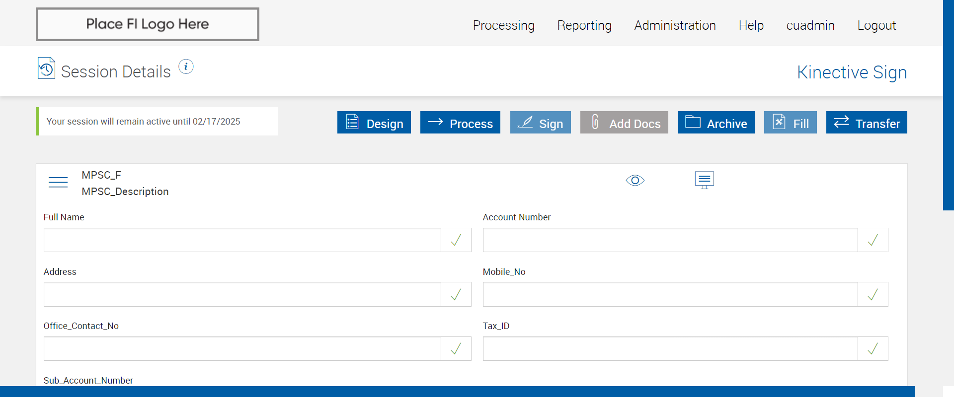Viewport: 954px width, 397px height.
Task: Toggle the eye preview icon for MPSC_F
Action: coord(635,180)
